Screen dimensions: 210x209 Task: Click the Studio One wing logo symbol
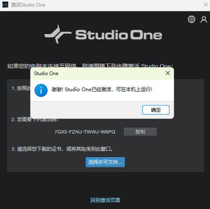pos(58,34)
